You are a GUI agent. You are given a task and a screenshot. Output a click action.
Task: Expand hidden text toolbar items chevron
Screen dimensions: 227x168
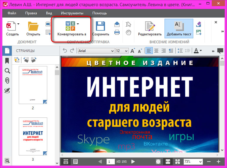tap(213, 51)
